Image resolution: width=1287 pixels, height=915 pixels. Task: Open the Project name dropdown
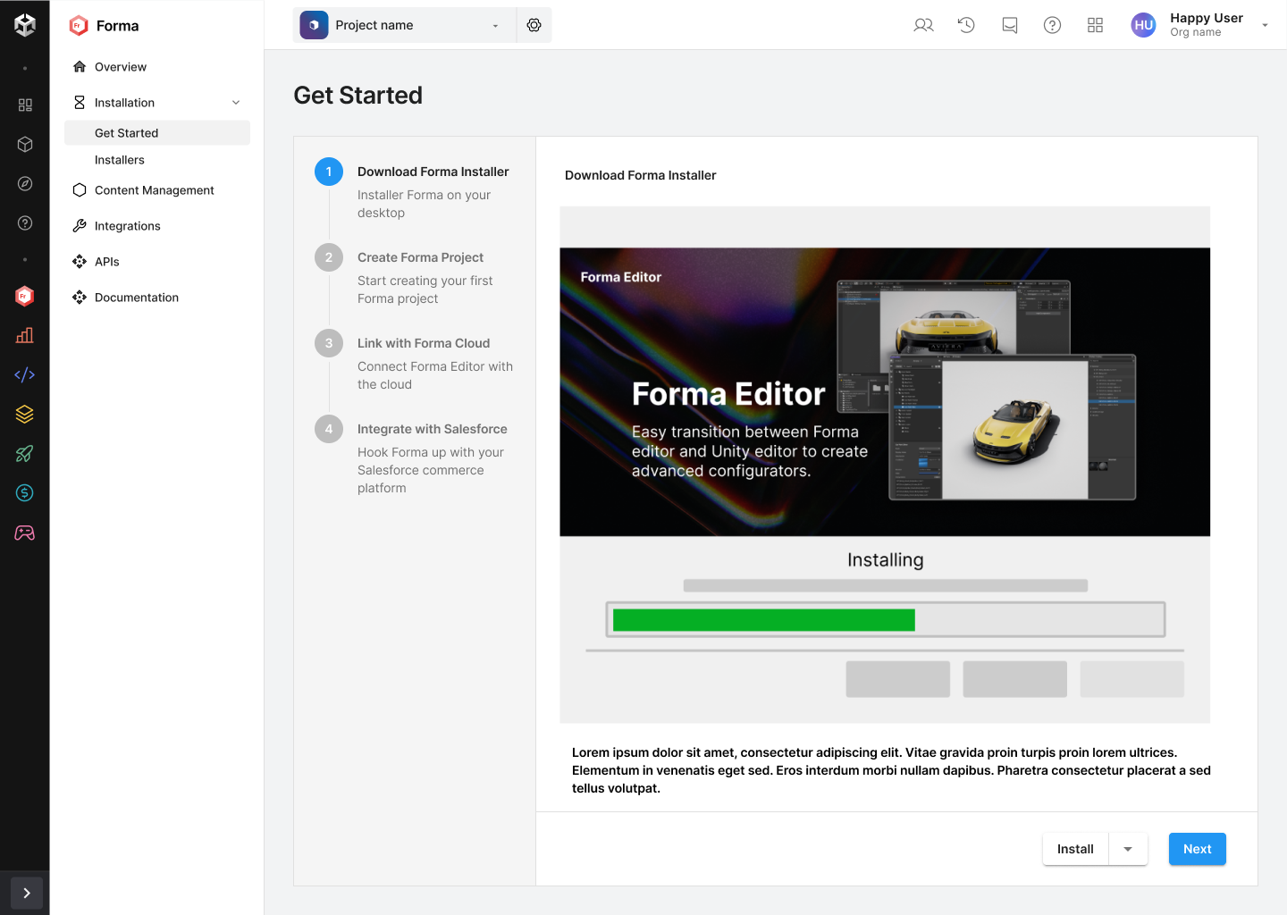tap(405, 25)
